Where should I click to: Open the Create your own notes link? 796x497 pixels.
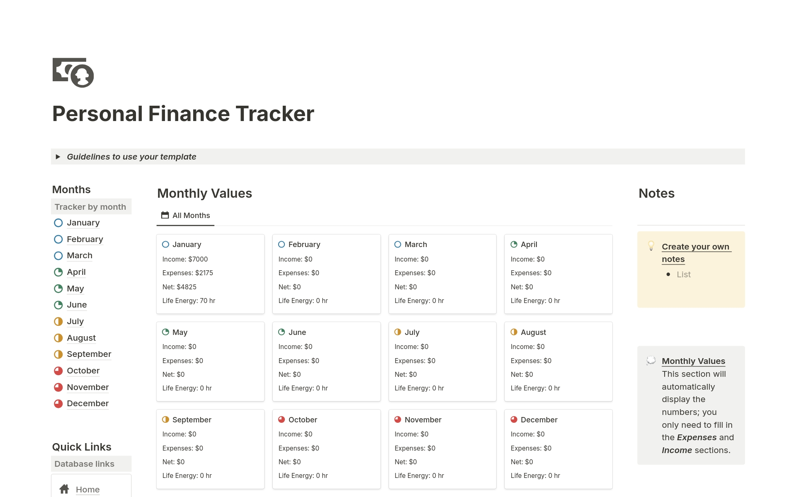click(x=696, y=247)
